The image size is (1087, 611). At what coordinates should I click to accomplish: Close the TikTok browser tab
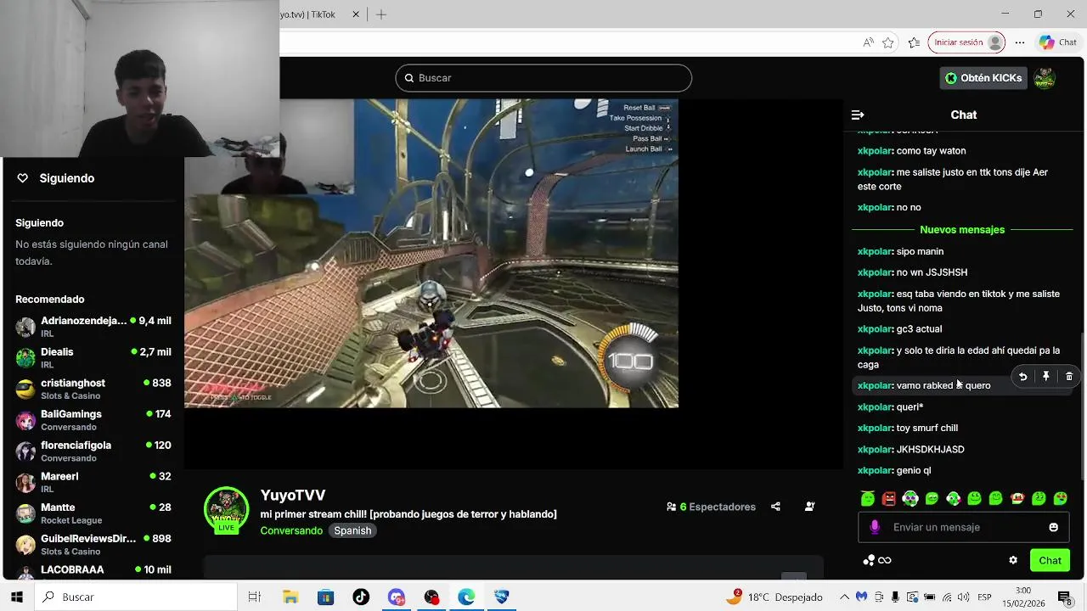pos(356,14)
